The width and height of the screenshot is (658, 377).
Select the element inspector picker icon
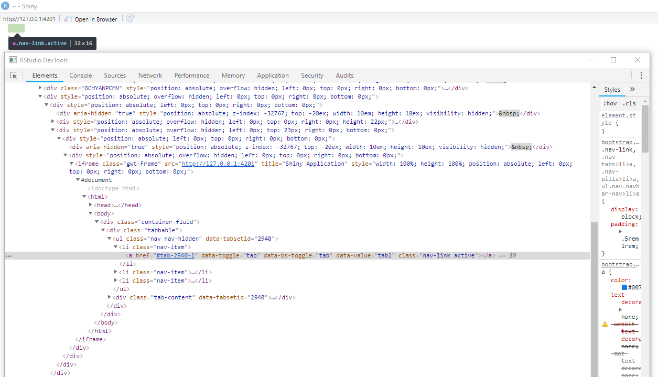pos(14,75)
